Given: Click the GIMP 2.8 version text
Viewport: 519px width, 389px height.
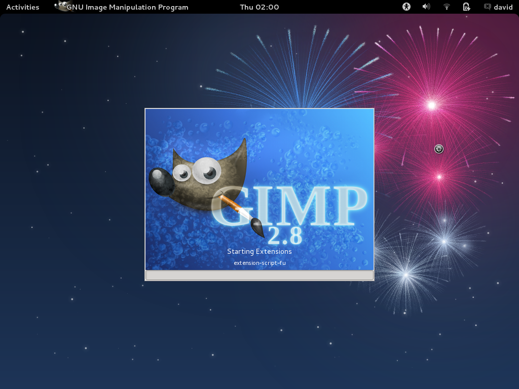Looking at the screenshot, I should click(285, 235).
